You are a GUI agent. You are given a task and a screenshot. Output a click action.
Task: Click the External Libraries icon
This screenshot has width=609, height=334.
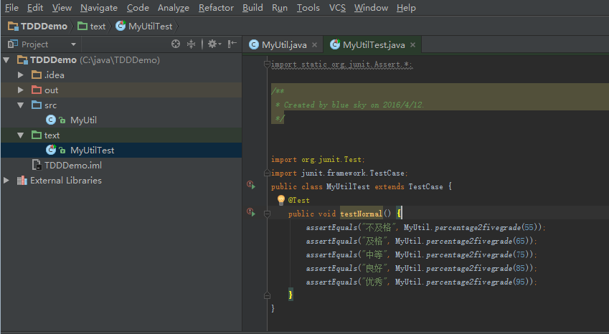(x=22, y=181)
